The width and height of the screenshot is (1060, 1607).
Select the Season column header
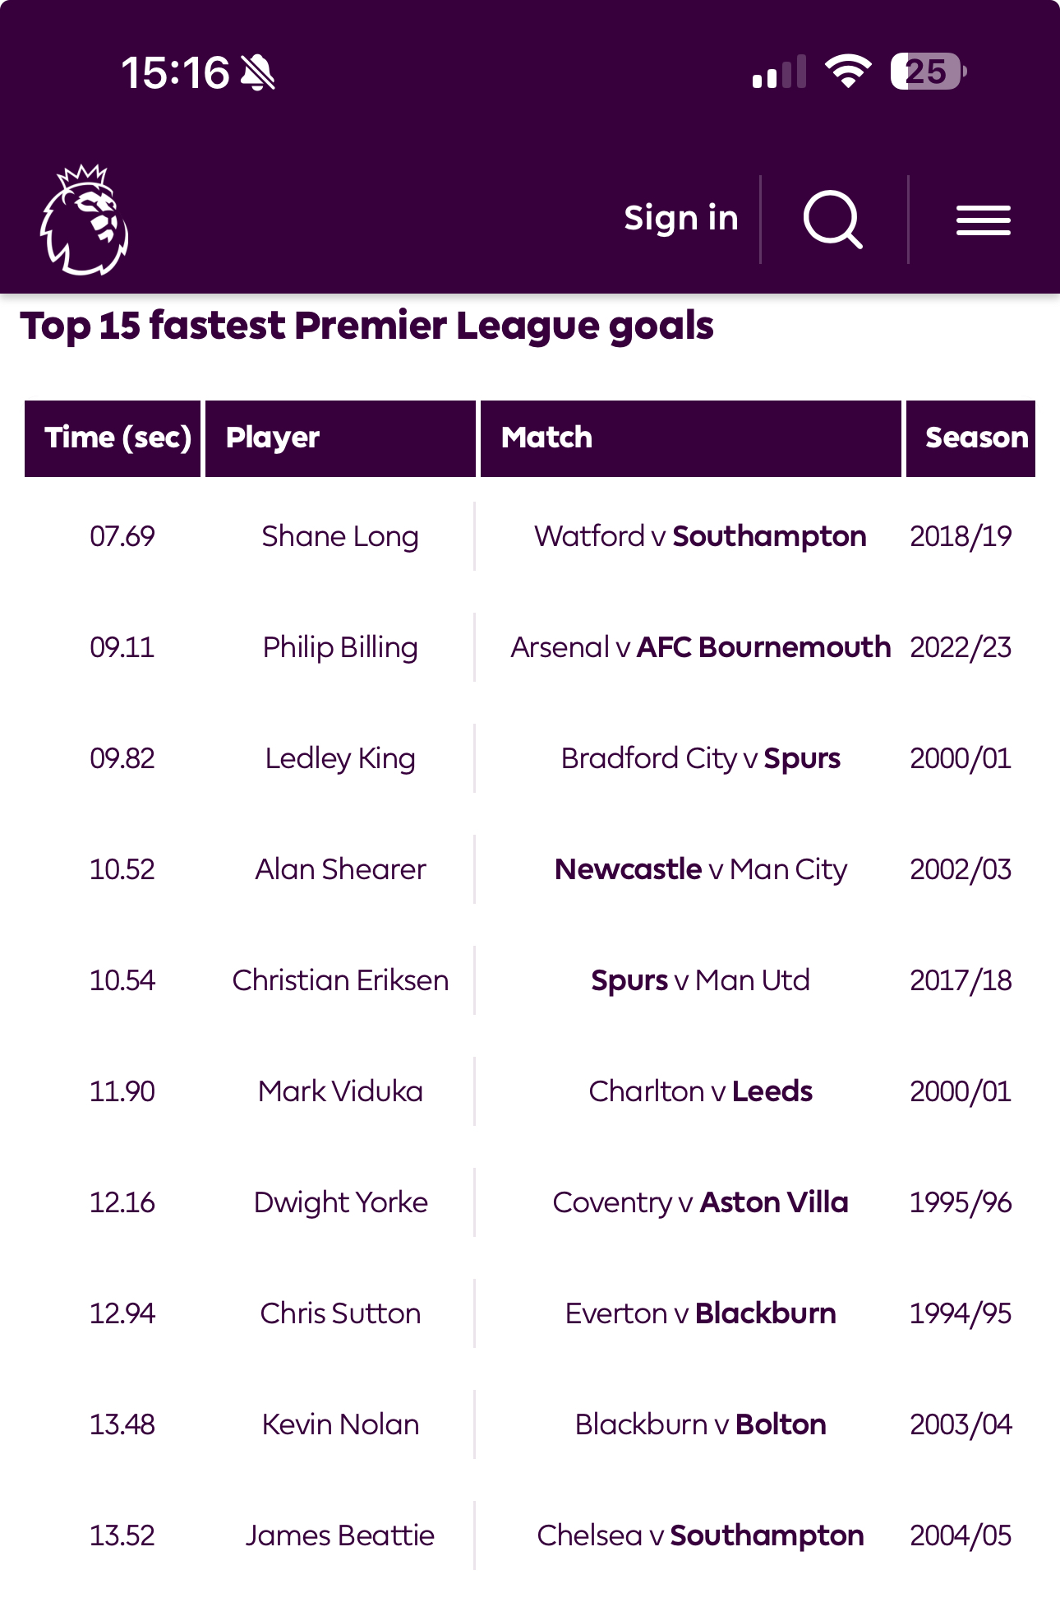[971, 438]
